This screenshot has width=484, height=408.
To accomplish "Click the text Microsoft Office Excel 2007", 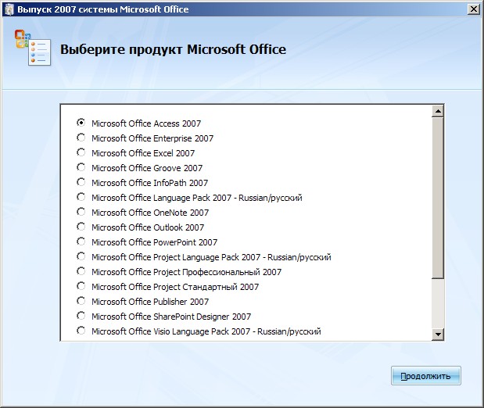I will click(x=143, y=153).
